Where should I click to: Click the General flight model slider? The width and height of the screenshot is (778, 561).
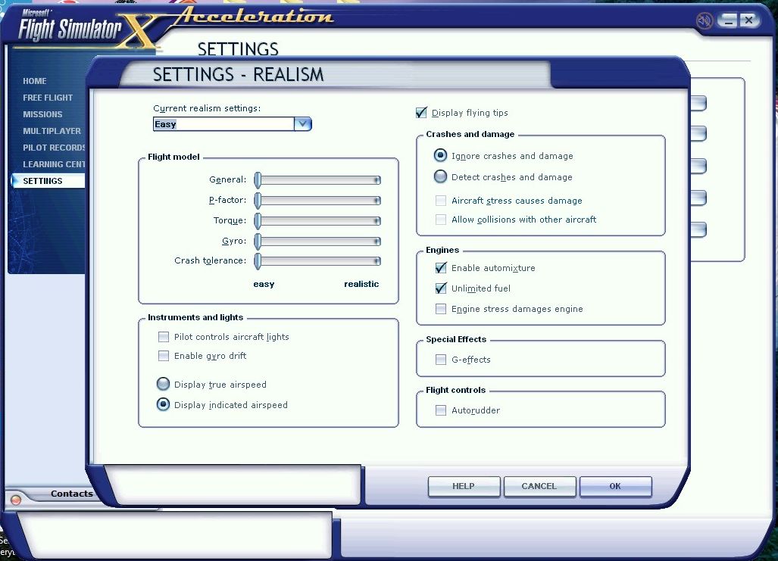317,180
